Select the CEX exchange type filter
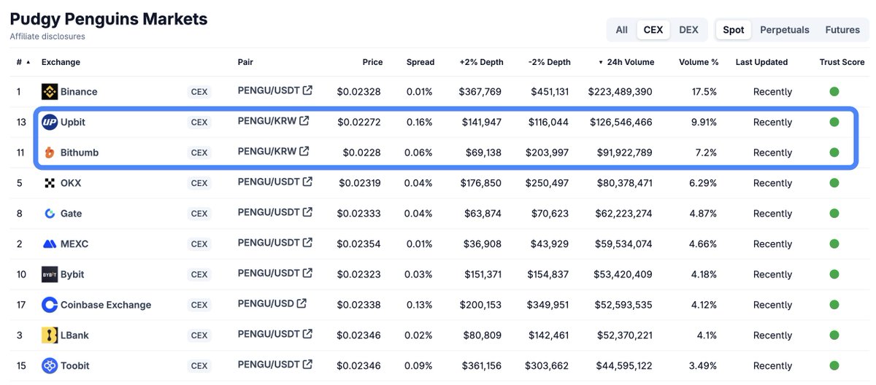This screenshot has height=385, width=876. pyautogui.click(x=653, y=30)
